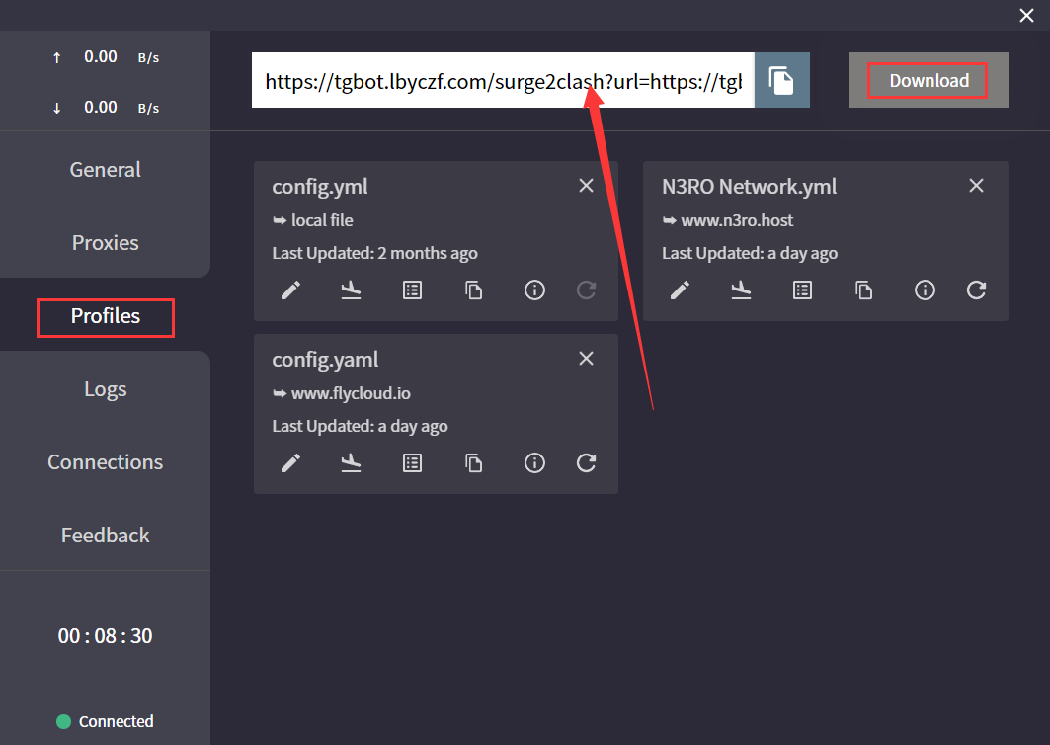
Task: Go to the Logs section
Action: pyautogui.click(x=105, y=389)
